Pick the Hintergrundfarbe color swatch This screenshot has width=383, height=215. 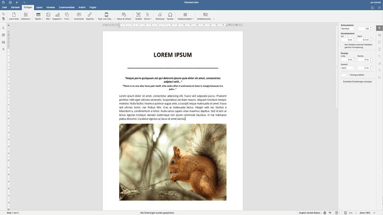pos(344,75)
